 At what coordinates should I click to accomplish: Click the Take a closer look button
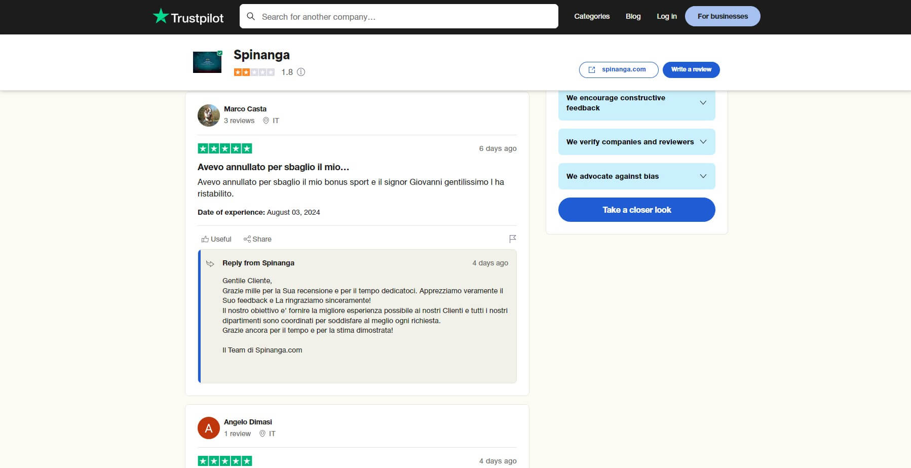(636, 210)
